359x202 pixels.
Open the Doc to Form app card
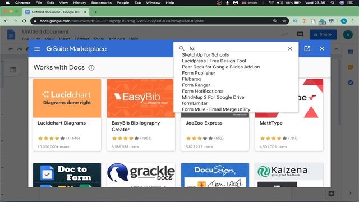tap(67, 175)
